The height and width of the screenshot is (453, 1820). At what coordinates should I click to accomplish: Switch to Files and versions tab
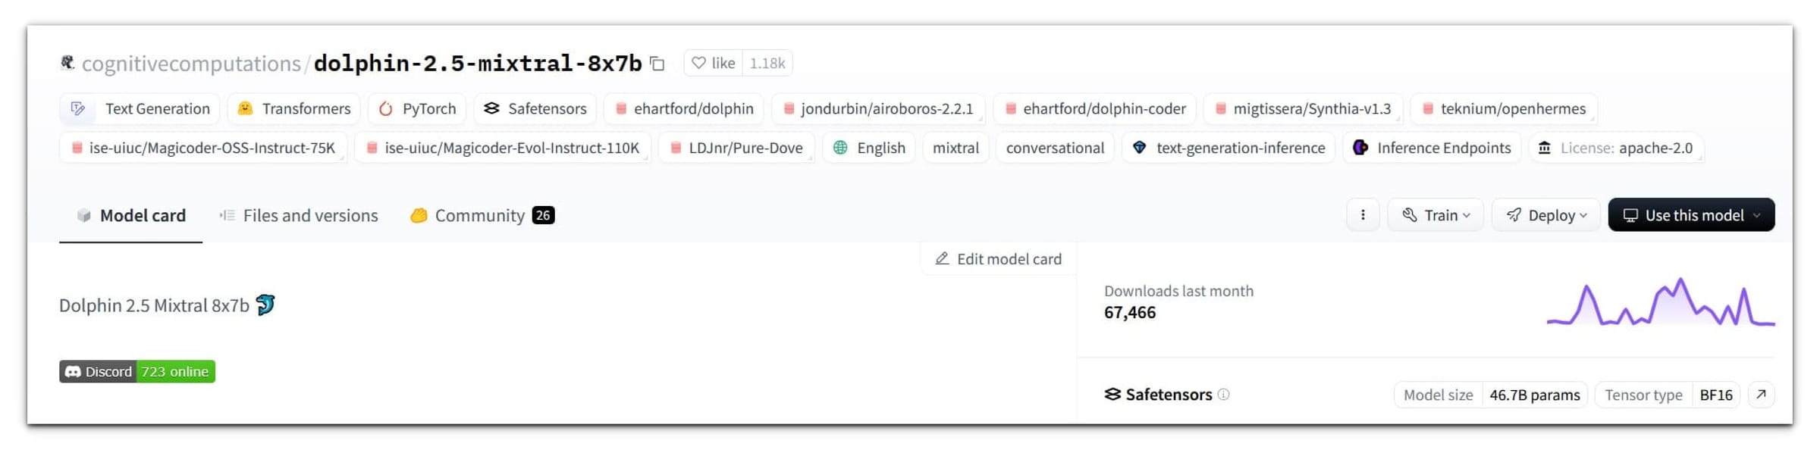299,216
